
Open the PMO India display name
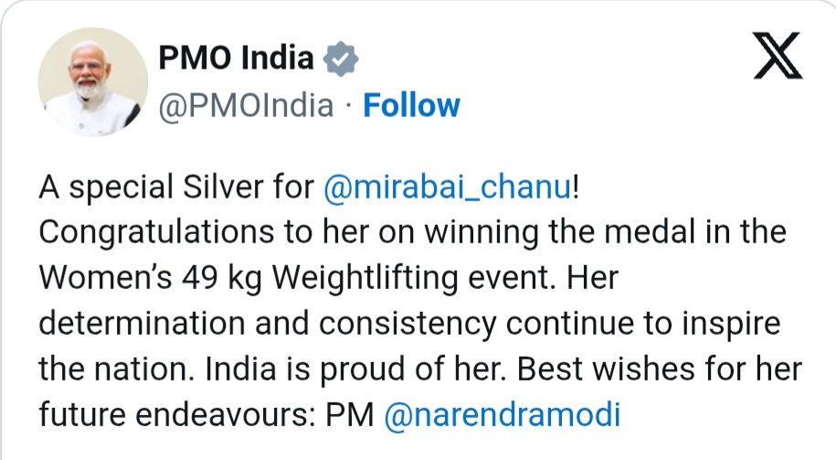pos(236,58)
